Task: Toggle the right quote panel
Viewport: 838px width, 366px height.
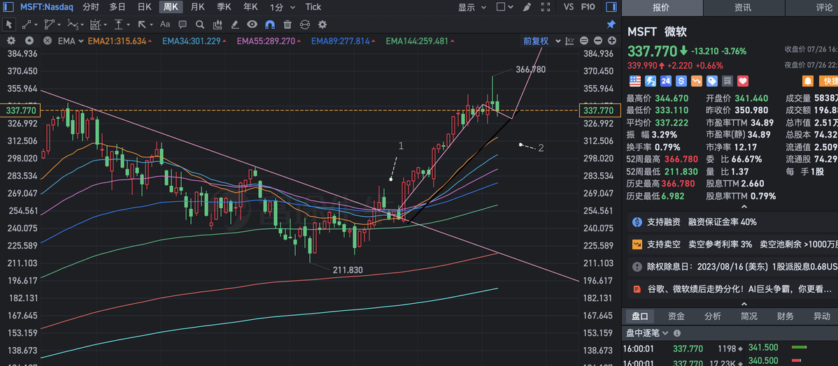Action: tap(611, 8)
